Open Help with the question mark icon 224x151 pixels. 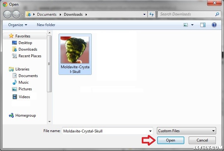tap(214, 25)
